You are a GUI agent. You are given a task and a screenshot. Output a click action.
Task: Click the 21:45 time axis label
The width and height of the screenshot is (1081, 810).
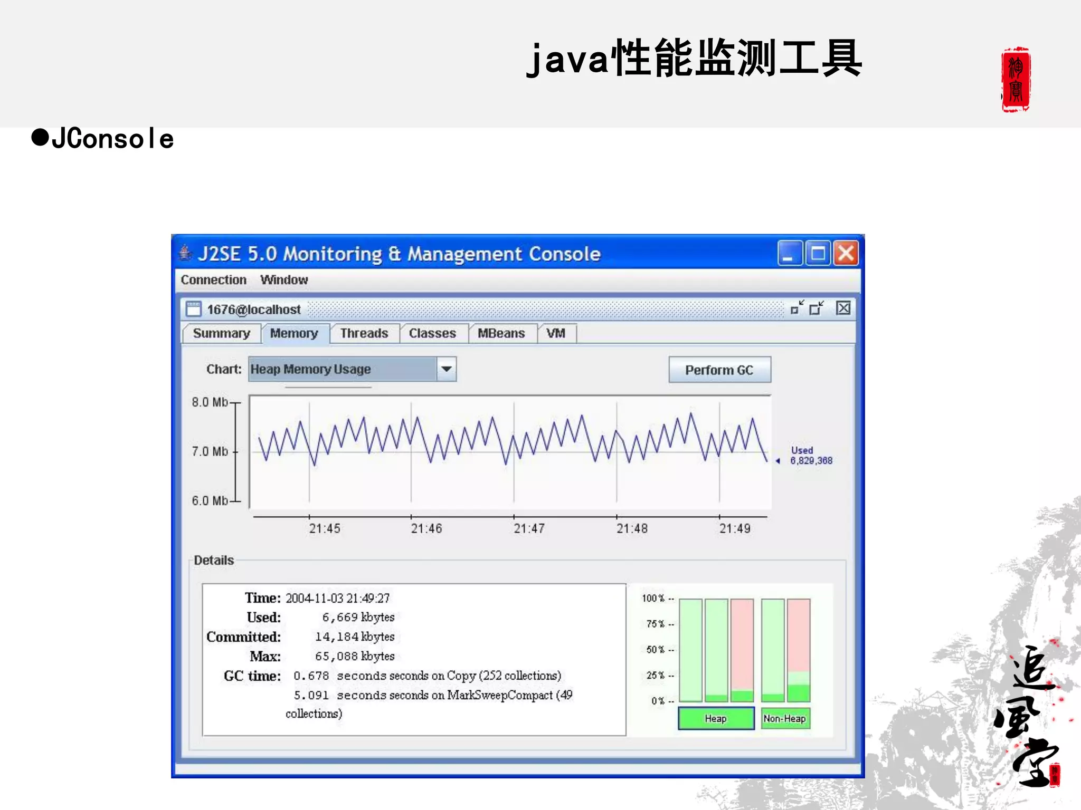pos(325,528)
